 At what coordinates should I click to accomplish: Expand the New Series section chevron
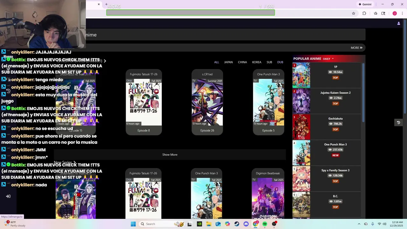tap(75, 163)
